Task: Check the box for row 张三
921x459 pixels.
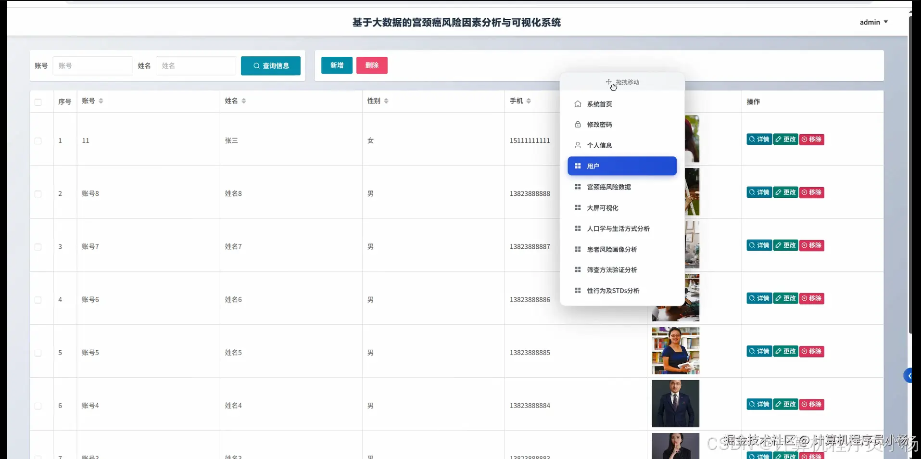Action: (38, 141)
